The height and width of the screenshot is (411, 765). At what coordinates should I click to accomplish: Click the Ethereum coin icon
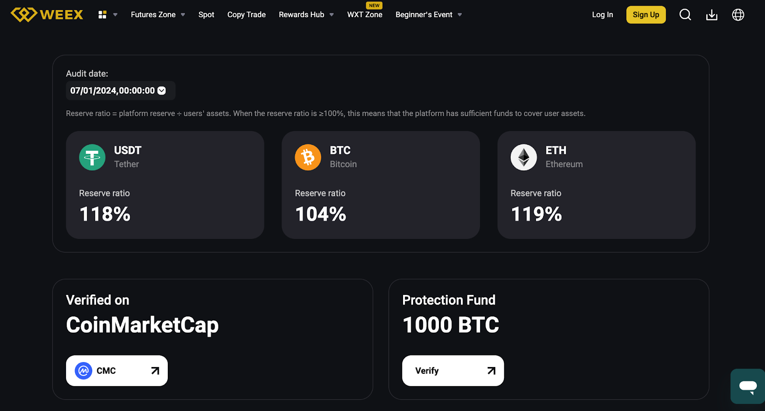(524, 157)
